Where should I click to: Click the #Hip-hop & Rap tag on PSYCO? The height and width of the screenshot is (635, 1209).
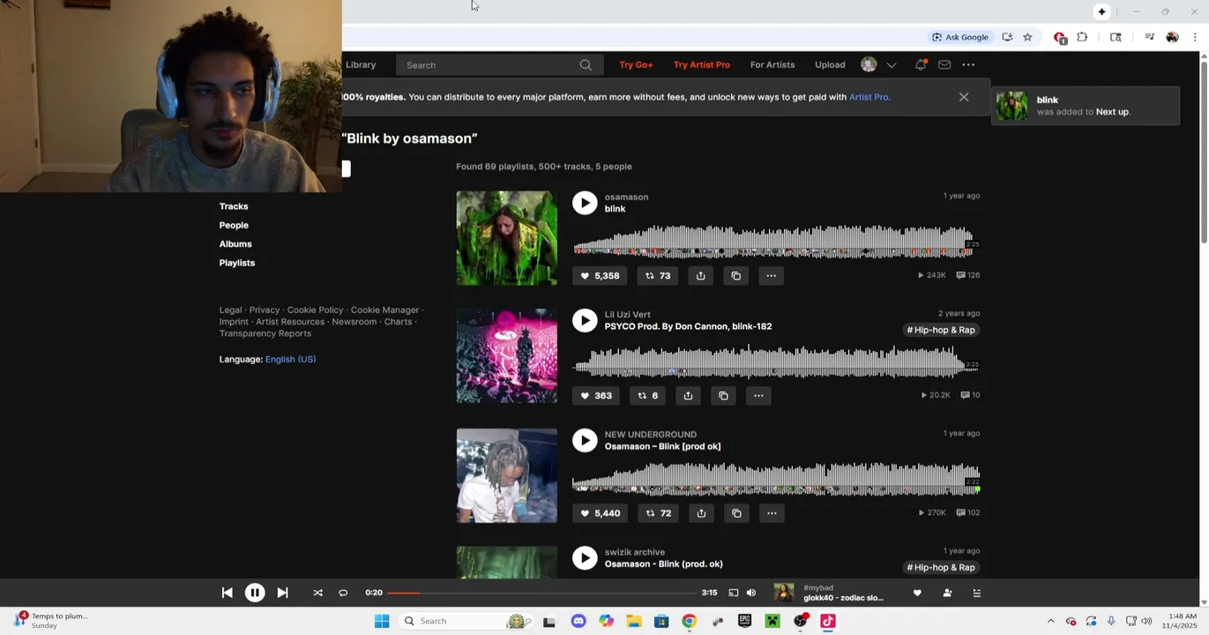click(941, 330)
